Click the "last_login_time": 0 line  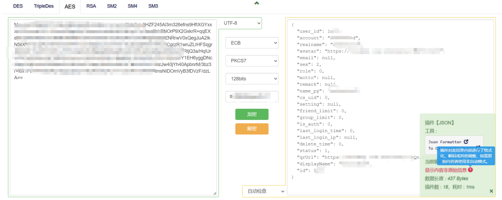pos(326,131)
